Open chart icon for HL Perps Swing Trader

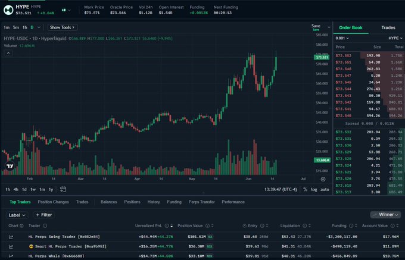click(x=11, y=237)
